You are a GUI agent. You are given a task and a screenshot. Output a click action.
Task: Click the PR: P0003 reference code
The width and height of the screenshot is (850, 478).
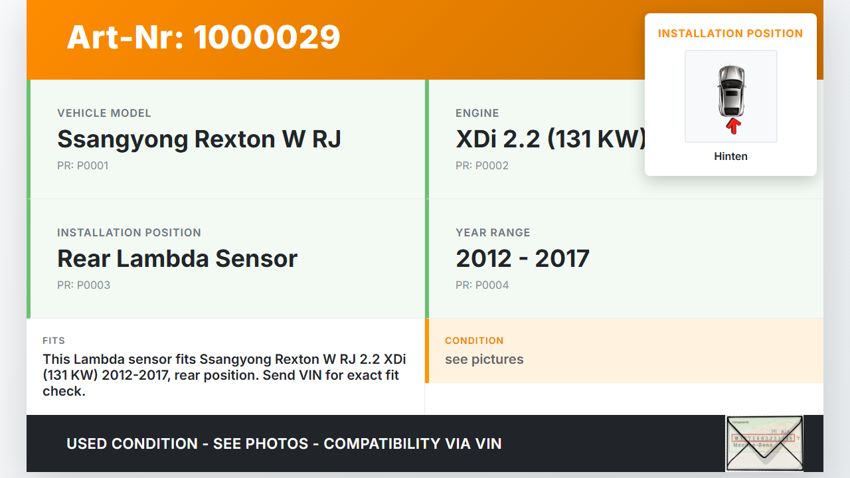click(x=84, y=285)
